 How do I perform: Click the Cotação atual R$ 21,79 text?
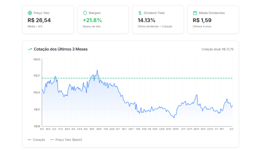pyautogui.click(x=217, y=49)
